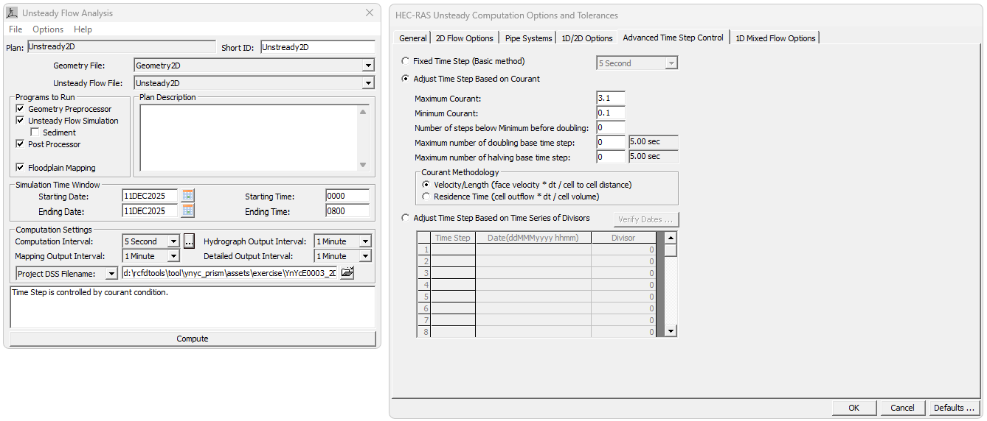Click steps below Minimum before doubling field
This screenshot has height=421, width=987.
tap(611, 127)
